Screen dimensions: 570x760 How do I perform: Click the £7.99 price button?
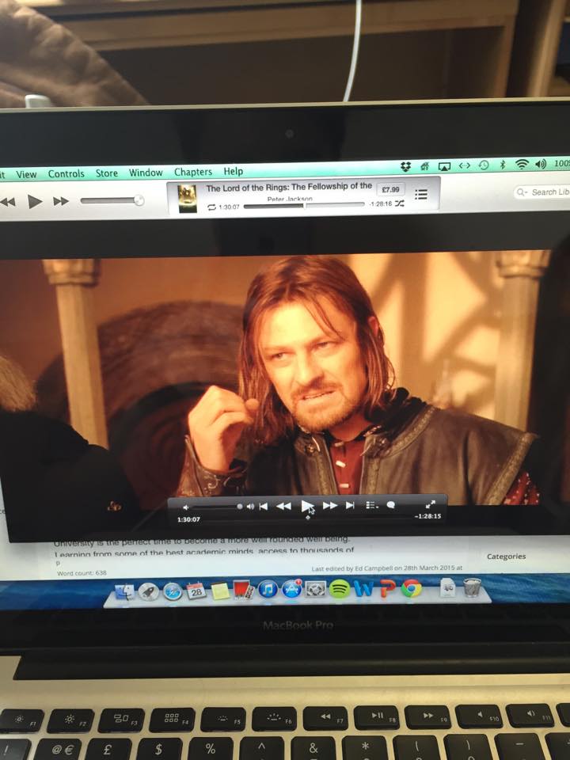click(390, 189)
